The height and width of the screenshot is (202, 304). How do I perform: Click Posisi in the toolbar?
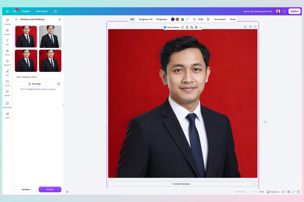point(233,19)
